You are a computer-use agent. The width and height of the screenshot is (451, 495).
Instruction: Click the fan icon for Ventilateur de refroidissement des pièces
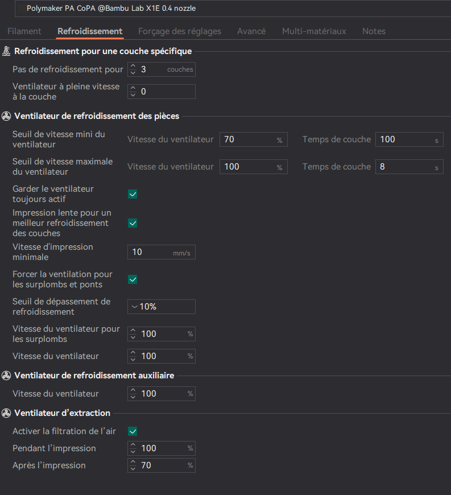point(6,116)
